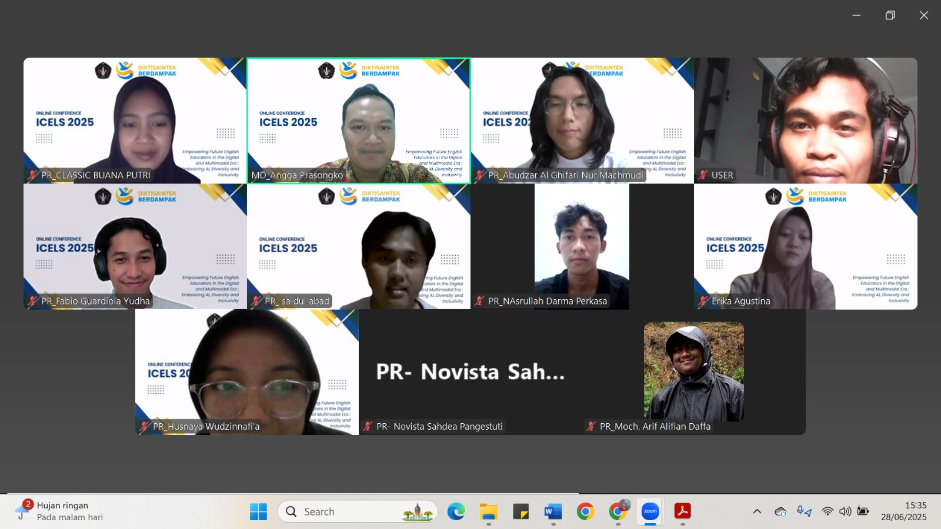Expand the hidden system tray icons
Image resolution: width=941 pixels, height=529 pixels.
pos(757,511)
